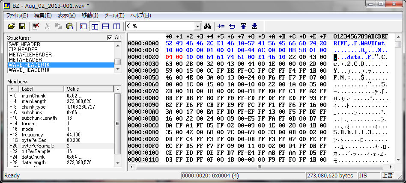
Task: Toggle the structure view panel icon
Action: (x=83, y=27)
